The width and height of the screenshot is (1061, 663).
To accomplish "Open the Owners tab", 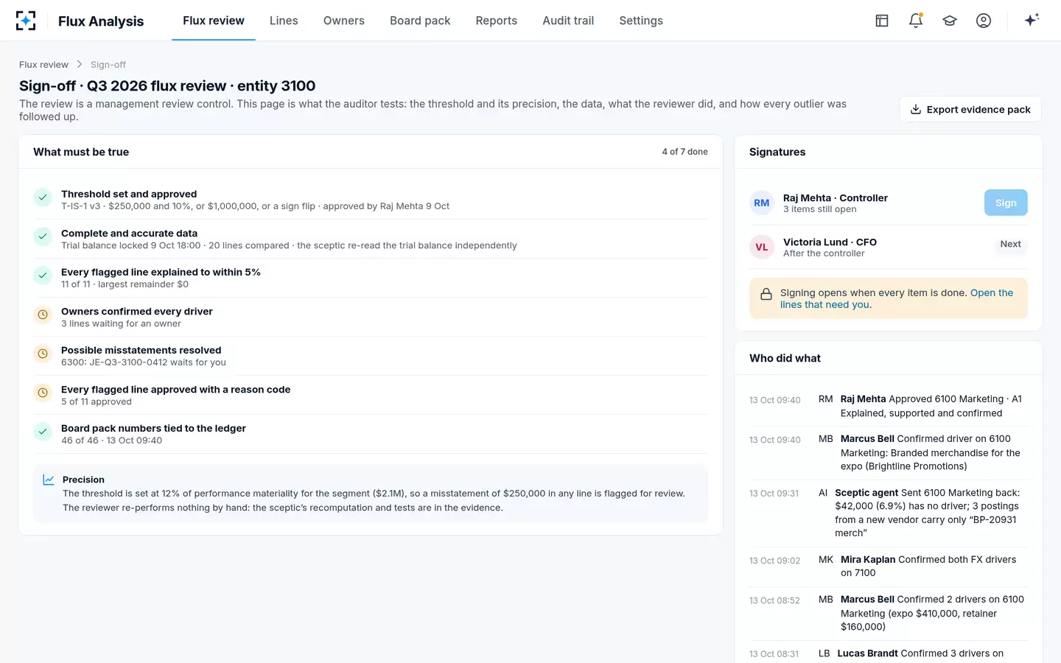I will click(344, 21).
